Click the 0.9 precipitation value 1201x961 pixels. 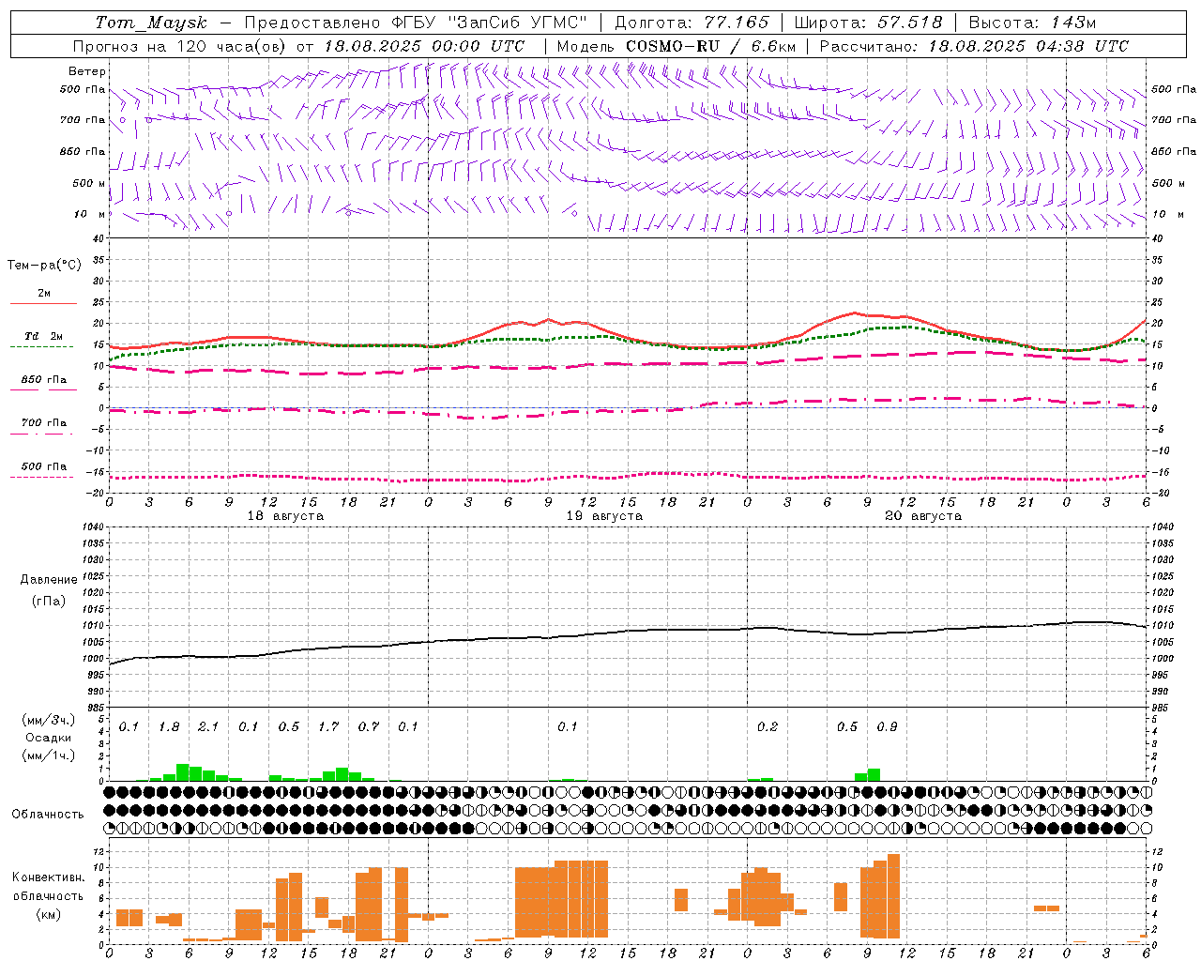tap(887, 727)
